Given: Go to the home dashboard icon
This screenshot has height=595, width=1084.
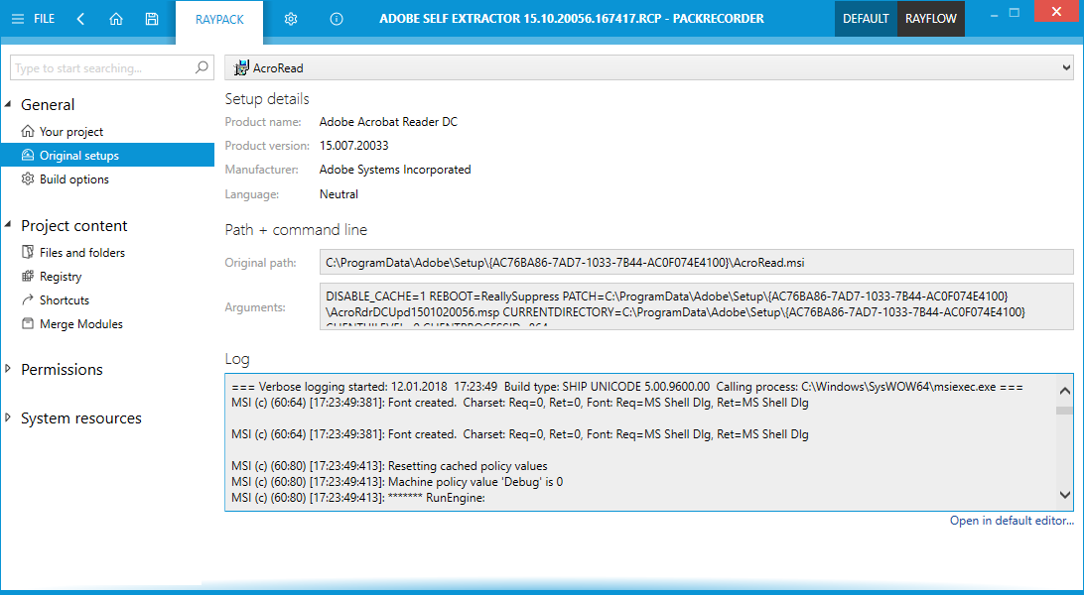Looking at the screenshot, I should click(x=116, y=19).
